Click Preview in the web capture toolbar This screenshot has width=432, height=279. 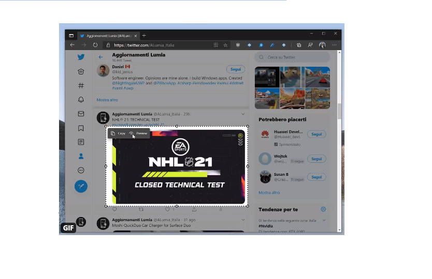coord(139,133)
